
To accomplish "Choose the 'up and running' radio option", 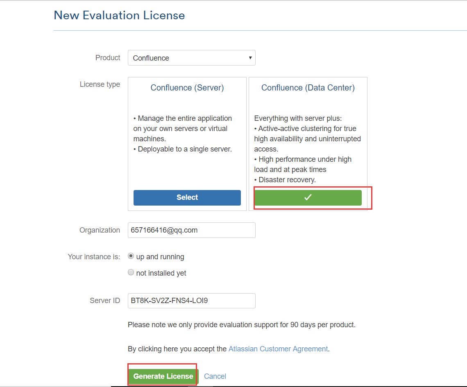I will pos(131,256).
